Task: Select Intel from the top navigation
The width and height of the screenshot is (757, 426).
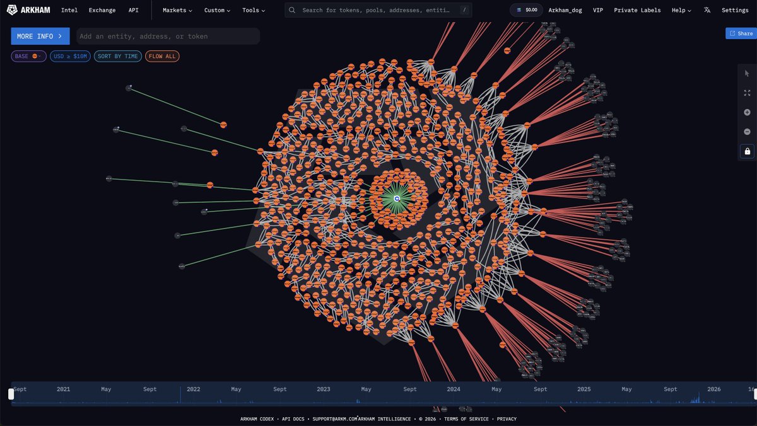Action: click(69, 10)
